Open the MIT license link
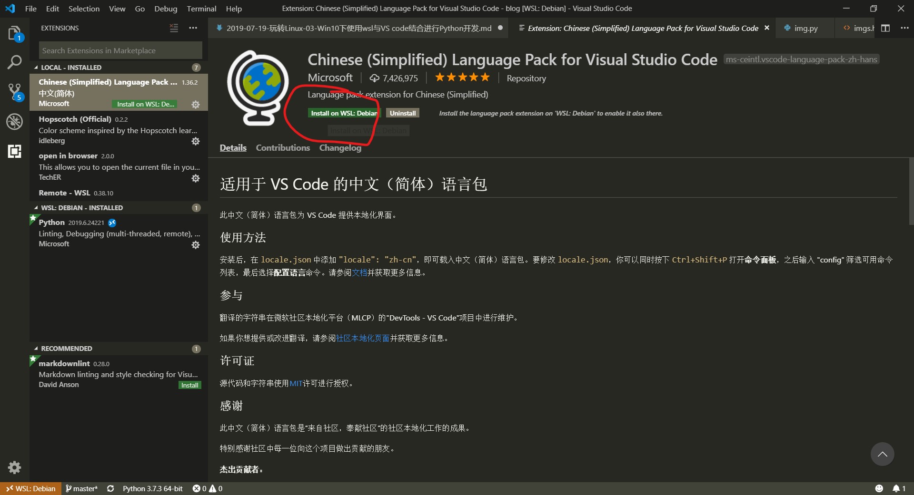 tap(296, 383)
